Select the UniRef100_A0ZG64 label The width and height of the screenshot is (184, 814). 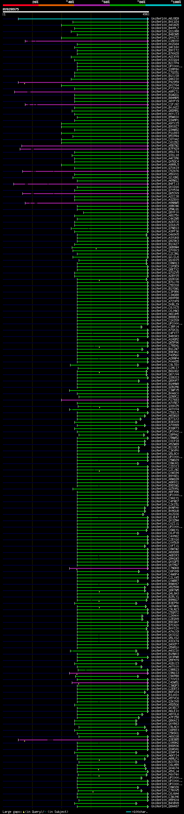(x=165, y=44)
